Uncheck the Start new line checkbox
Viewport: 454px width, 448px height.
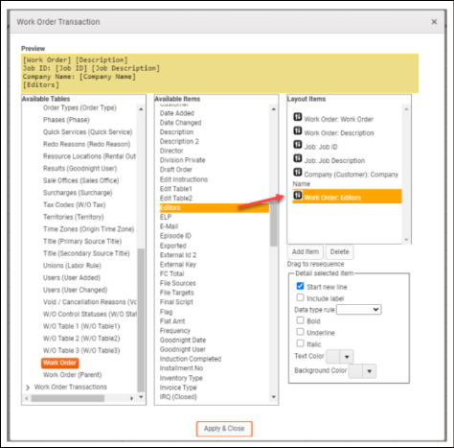300,286
